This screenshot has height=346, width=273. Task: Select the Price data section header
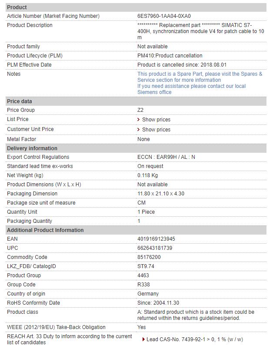[x=20, y=101]
